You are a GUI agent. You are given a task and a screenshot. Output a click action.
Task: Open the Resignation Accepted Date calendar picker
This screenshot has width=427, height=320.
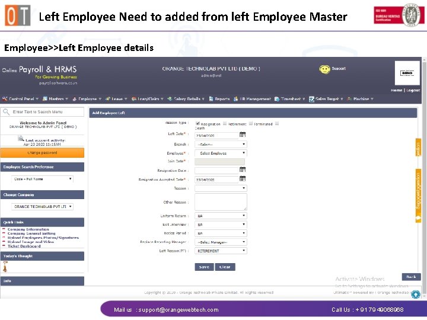(x=243, y=178)
